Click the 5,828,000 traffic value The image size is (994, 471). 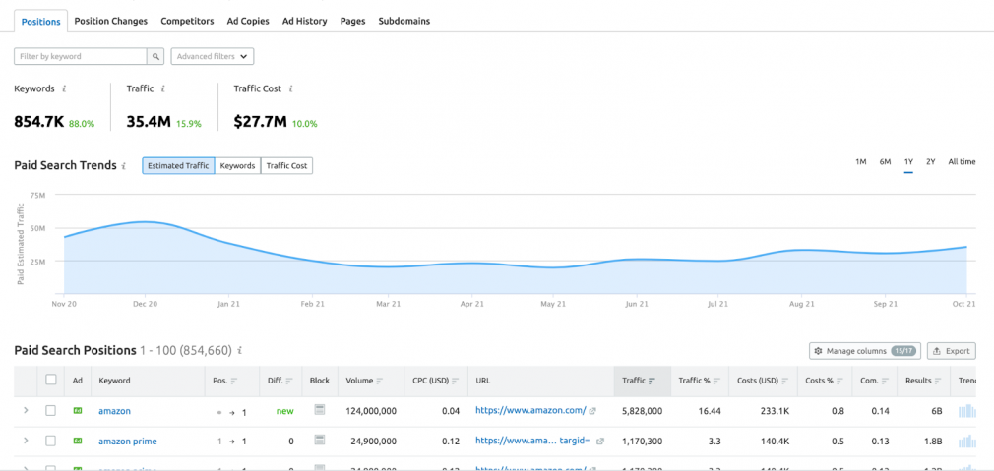[x=643, y=411]
